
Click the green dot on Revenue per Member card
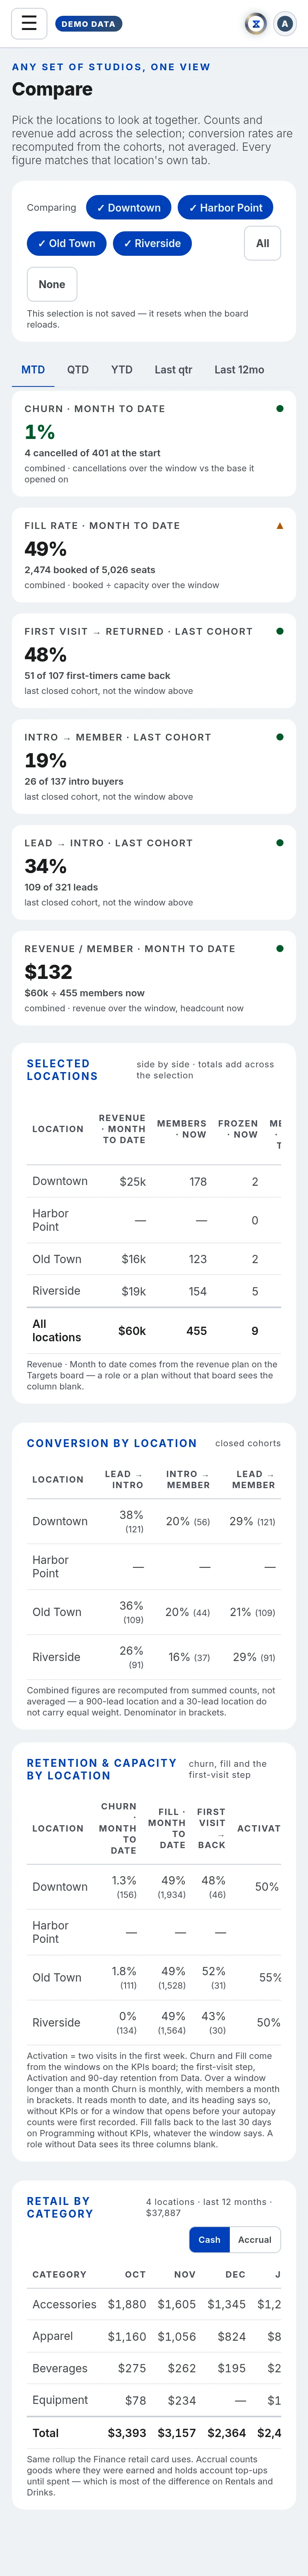279,949
